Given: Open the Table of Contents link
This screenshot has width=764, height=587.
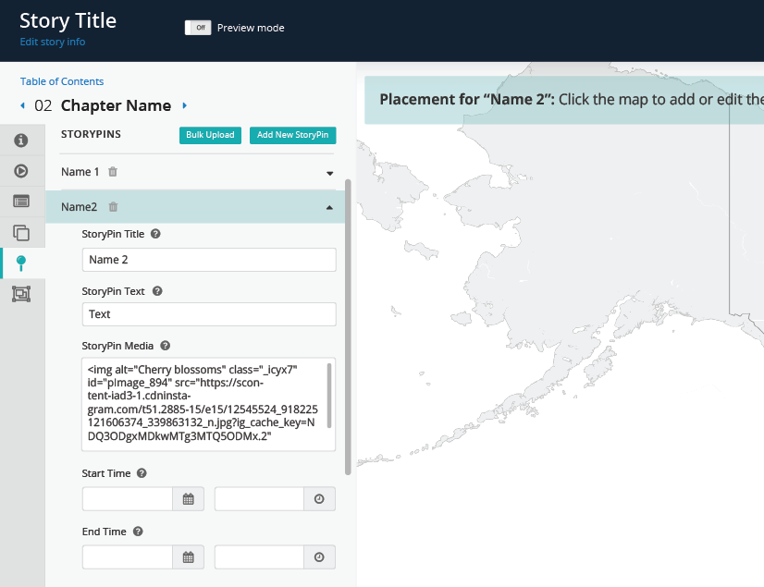Looking at the screenshot, I should point(62,81).
